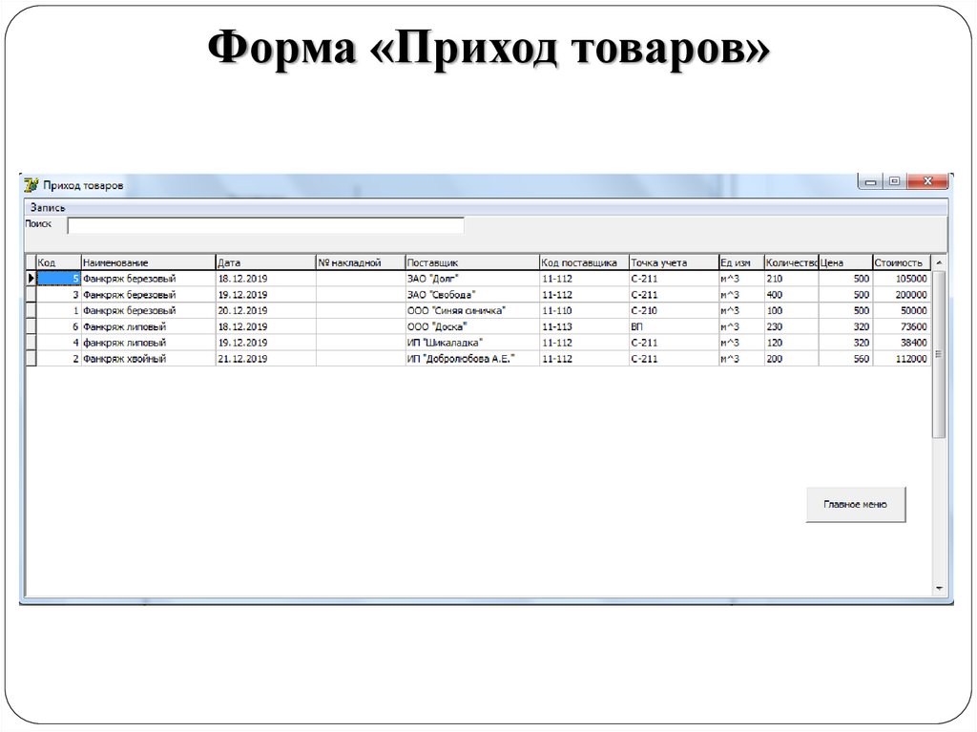The height and width of the screenshot is (732, 977).
Task: Click the grid scrollbar up arrow
Action: 939,263
